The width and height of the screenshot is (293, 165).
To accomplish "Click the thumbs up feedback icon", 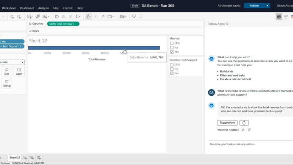I will (243, 130).
